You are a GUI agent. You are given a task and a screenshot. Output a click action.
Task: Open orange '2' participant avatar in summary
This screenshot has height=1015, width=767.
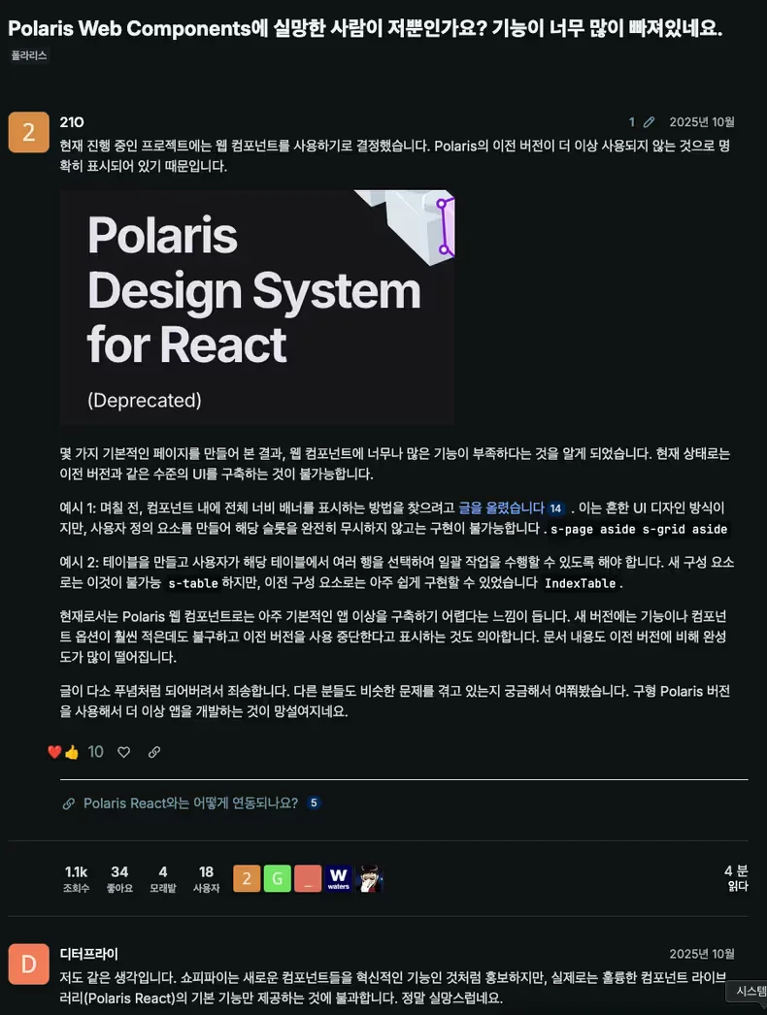pos(247,878)
